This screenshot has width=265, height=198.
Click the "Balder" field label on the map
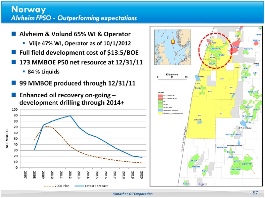pos(248,107)
